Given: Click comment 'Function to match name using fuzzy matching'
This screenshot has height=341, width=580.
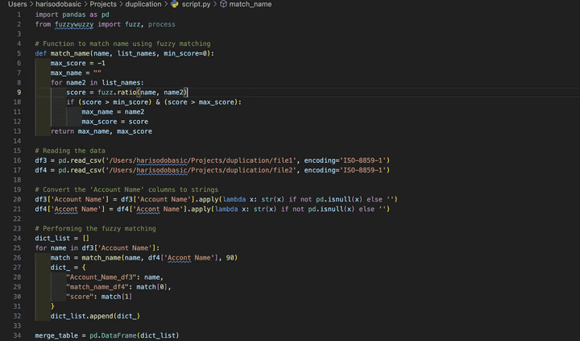Looking at the screenshot, I should 122,44.
